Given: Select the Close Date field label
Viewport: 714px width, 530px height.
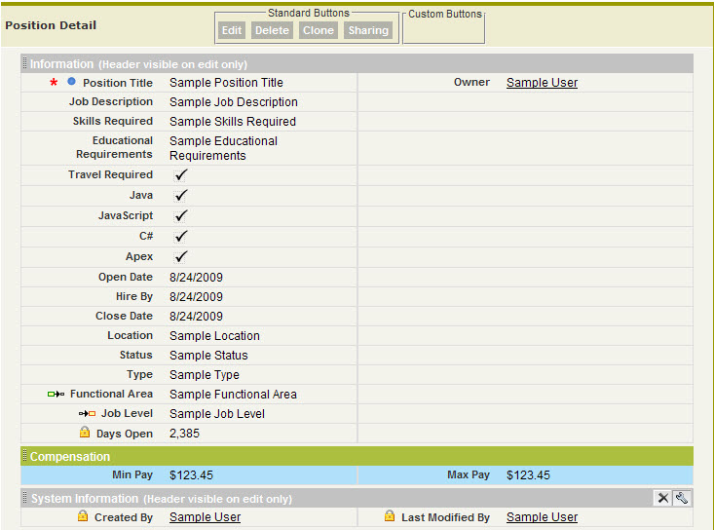Looking at the screenshot, I should tap(124, 316).
